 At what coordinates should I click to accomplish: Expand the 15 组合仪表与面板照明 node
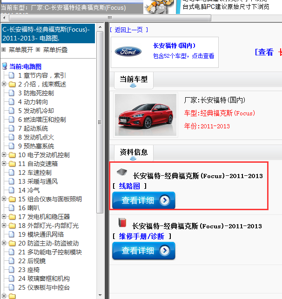tap(4, 199)
